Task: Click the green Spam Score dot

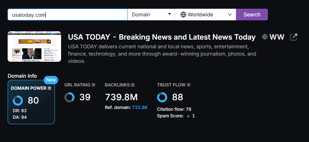Action: (x=188, y=116)
